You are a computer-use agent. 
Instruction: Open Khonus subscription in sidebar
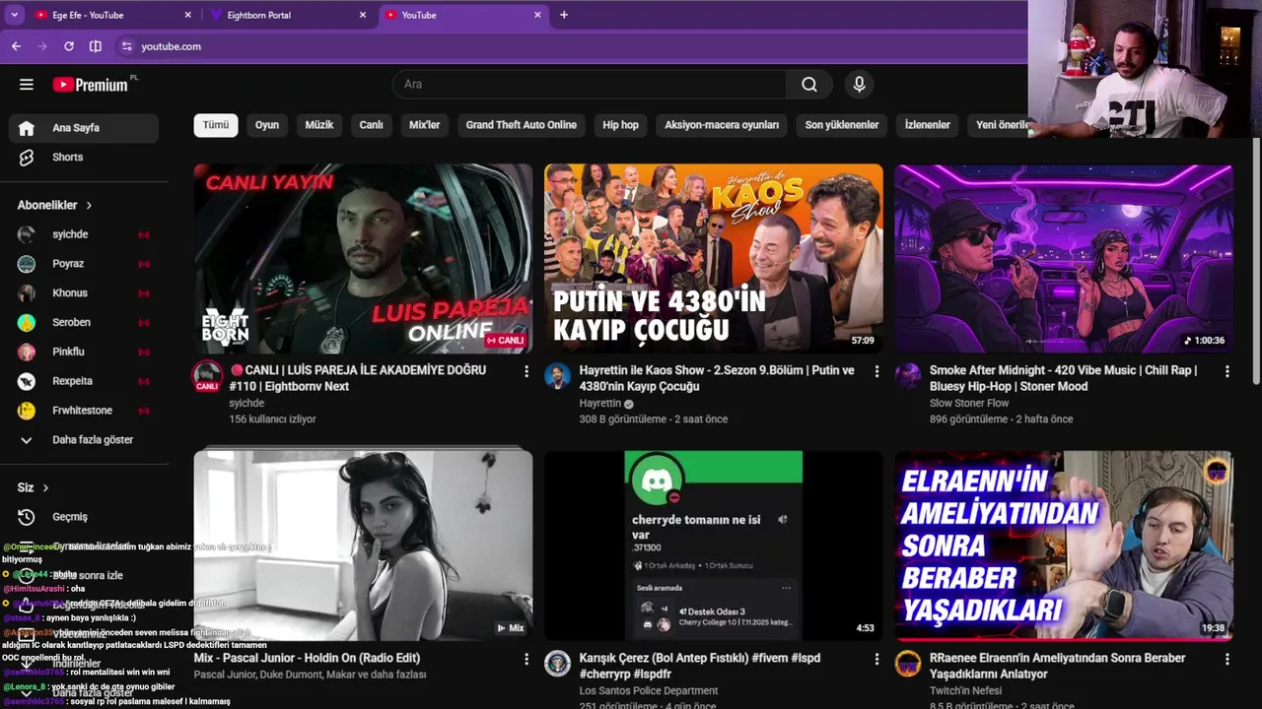pyautogui.click(x=84, y=293)
